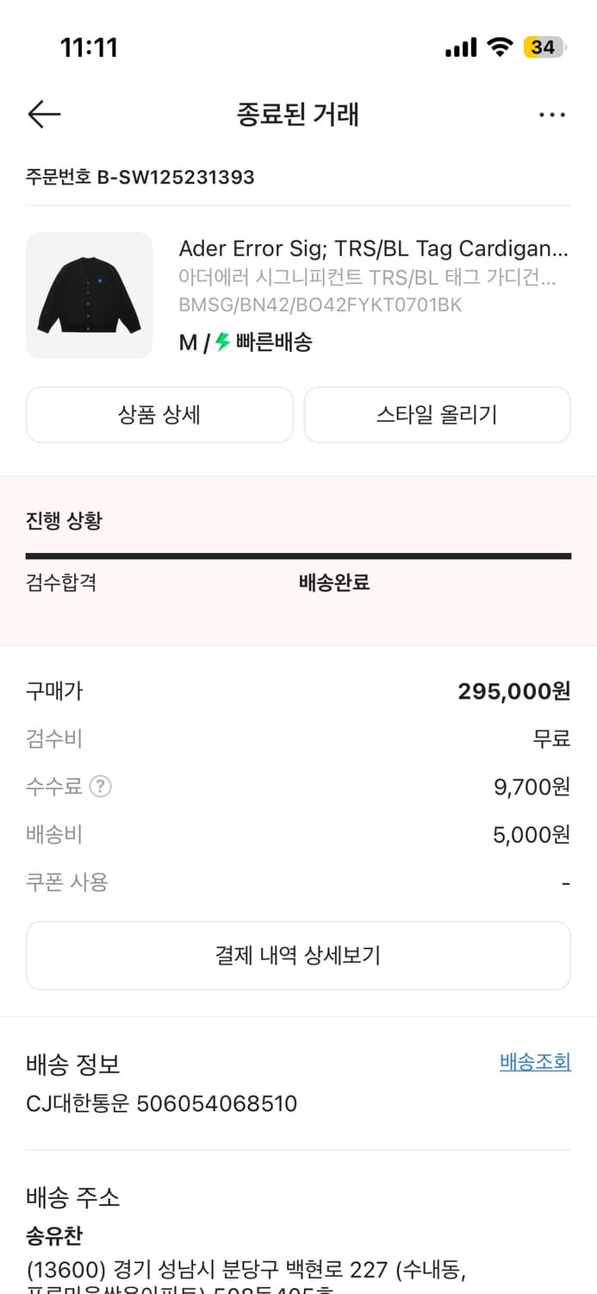Viewport: 597px width, 1294px height.
Task: Tap the clock showing 11:11
Action: pos(89,47)
